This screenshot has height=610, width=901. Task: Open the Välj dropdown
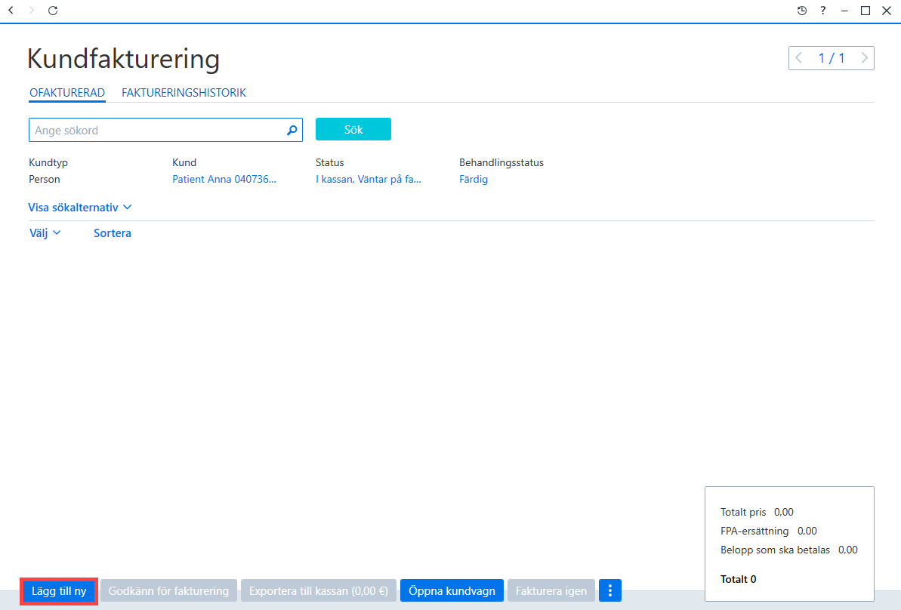click(x=45, y=233)
